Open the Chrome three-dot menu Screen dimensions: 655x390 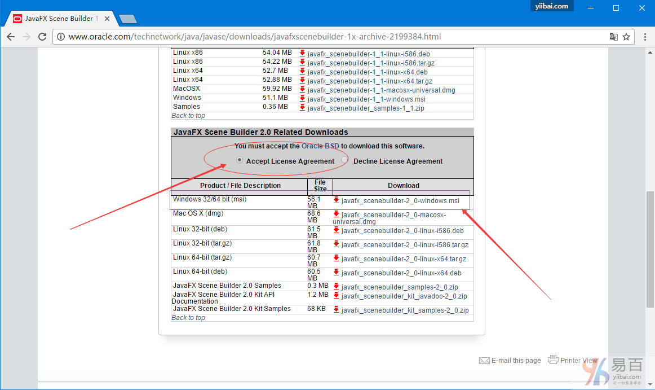click(x=645, y=37)
